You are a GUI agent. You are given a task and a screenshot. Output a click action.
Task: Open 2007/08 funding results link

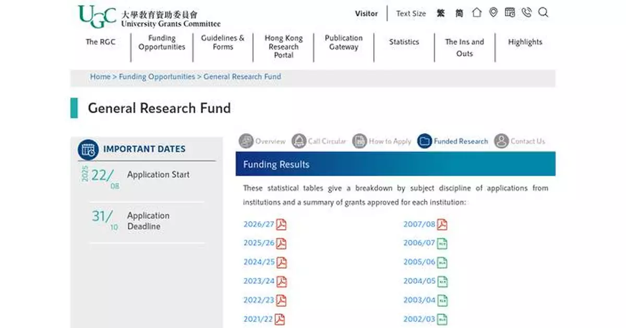(419, 225)
